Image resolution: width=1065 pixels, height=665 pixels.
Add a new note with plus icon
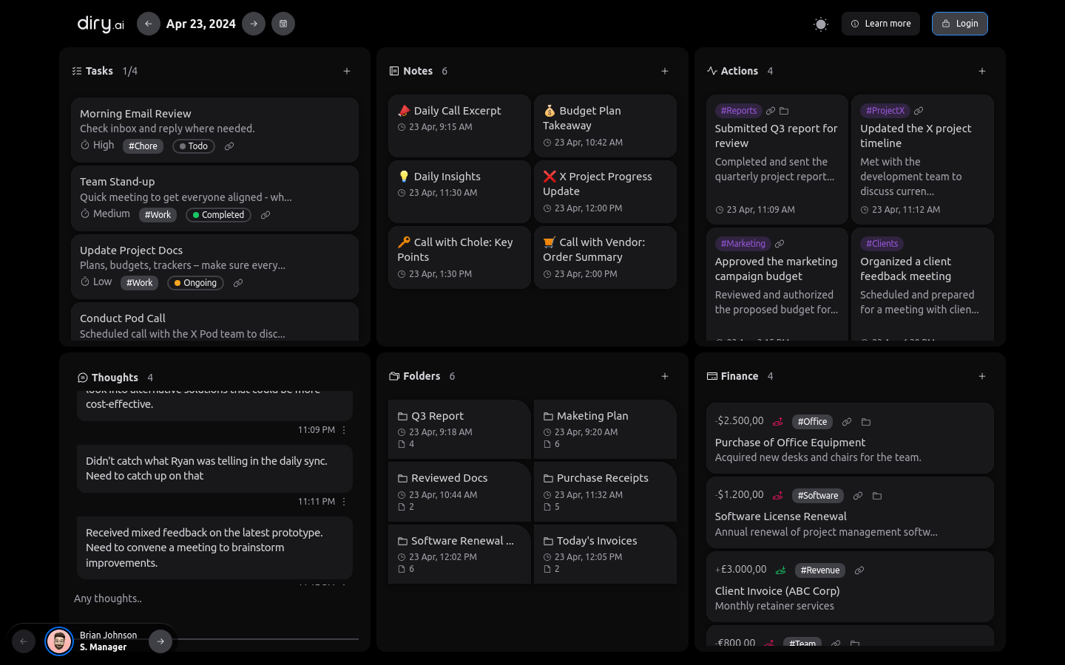coord(665,71)
